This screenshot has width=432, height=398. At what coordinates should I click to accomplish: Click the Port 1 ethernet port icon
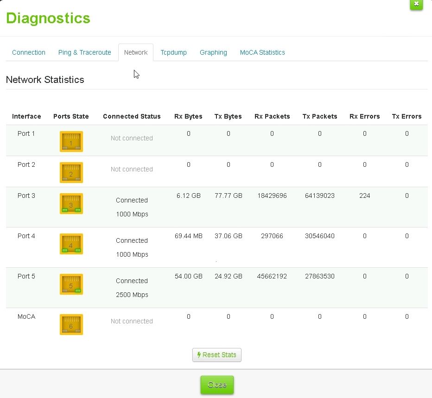(x=71, y=141)
